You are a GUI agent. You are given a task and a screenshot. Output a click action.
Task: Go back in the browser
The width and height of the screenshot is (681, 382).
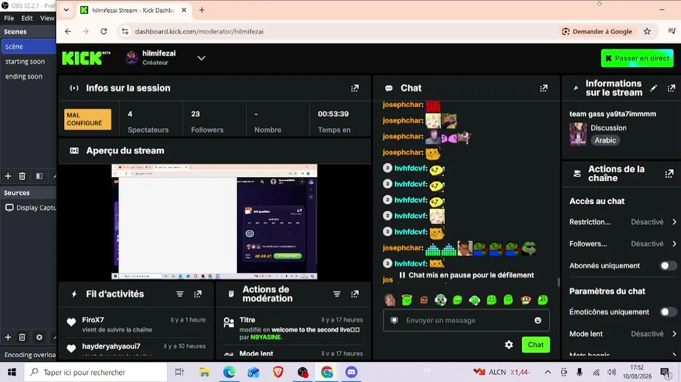click(x=68, y=31)
